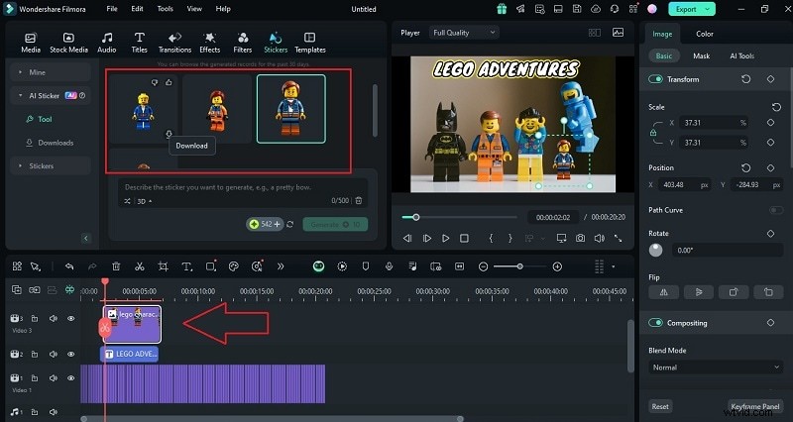Viewport: 793px width, 422px height.
Task: Select the crop tool in timeline toolbar
Action: click(163, 266)
